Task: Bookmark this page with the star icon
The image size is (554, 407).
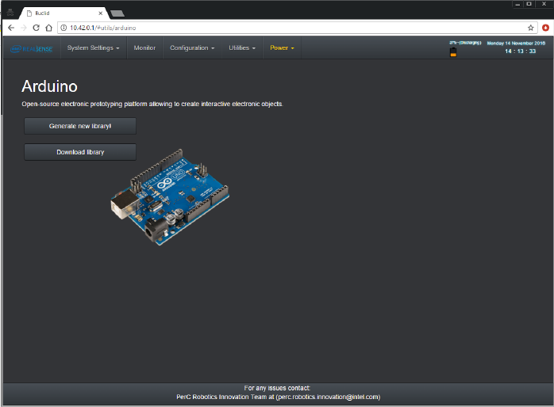Action: (x=531, y=28)
